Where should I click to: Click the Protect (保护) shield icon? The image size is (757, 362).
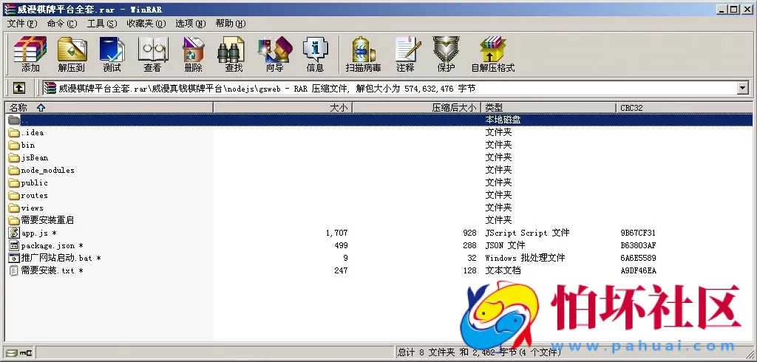pos(446,54)
